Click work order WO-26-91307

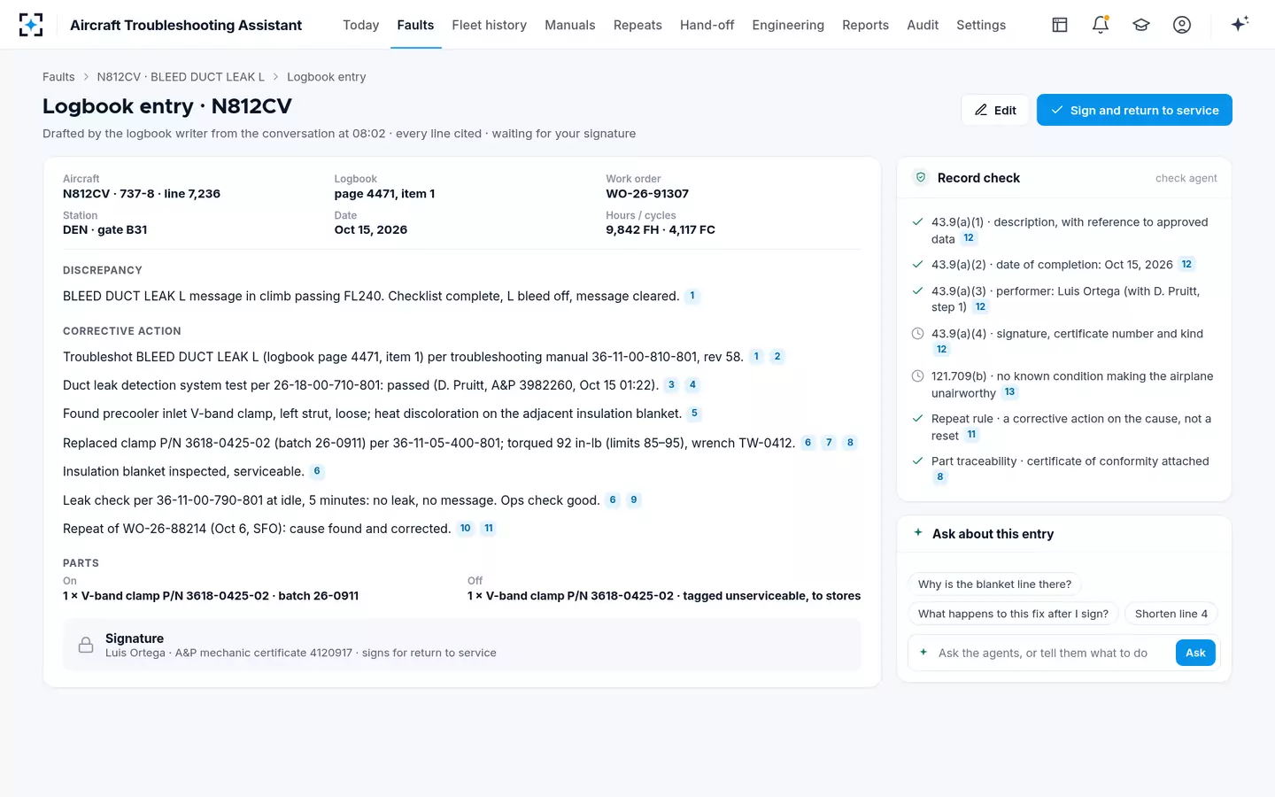pos(647,194)
